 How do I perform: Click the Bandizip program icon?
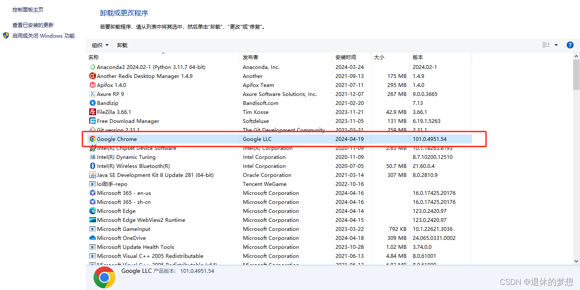point(92,103)
